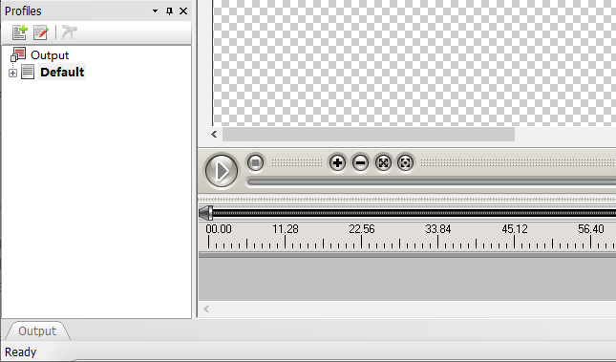616x362 pixels.
Task: Switch to the Output tab
Action: (x=37, y=330)
